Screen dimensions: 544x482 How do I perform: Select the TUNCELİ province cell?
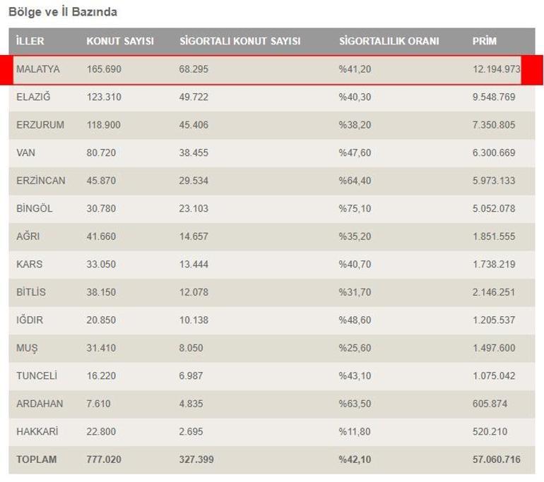point(37,375)
